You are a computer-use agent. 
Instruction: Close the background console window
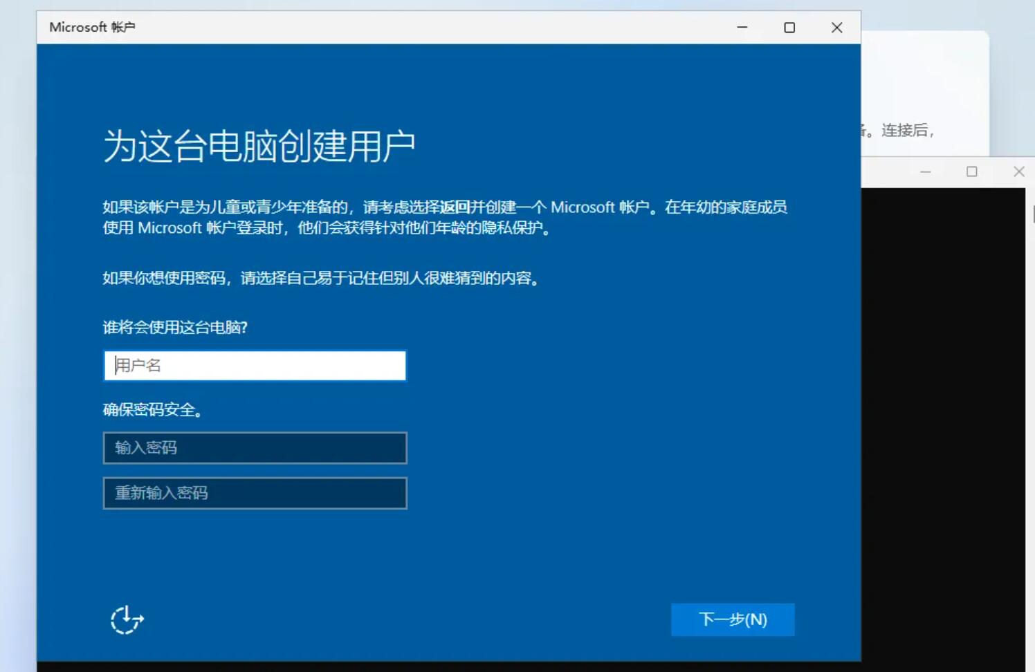click(x=1018, y=171)
